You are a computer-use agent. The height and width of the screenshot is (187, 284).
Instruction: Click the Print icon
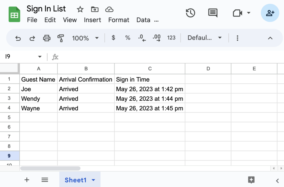click(x=47, y=38)
